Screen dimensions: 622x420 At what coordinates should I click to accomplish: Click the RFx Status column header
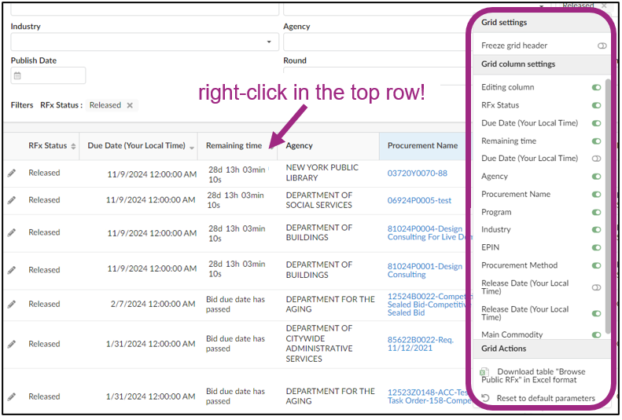pos(48,146)
